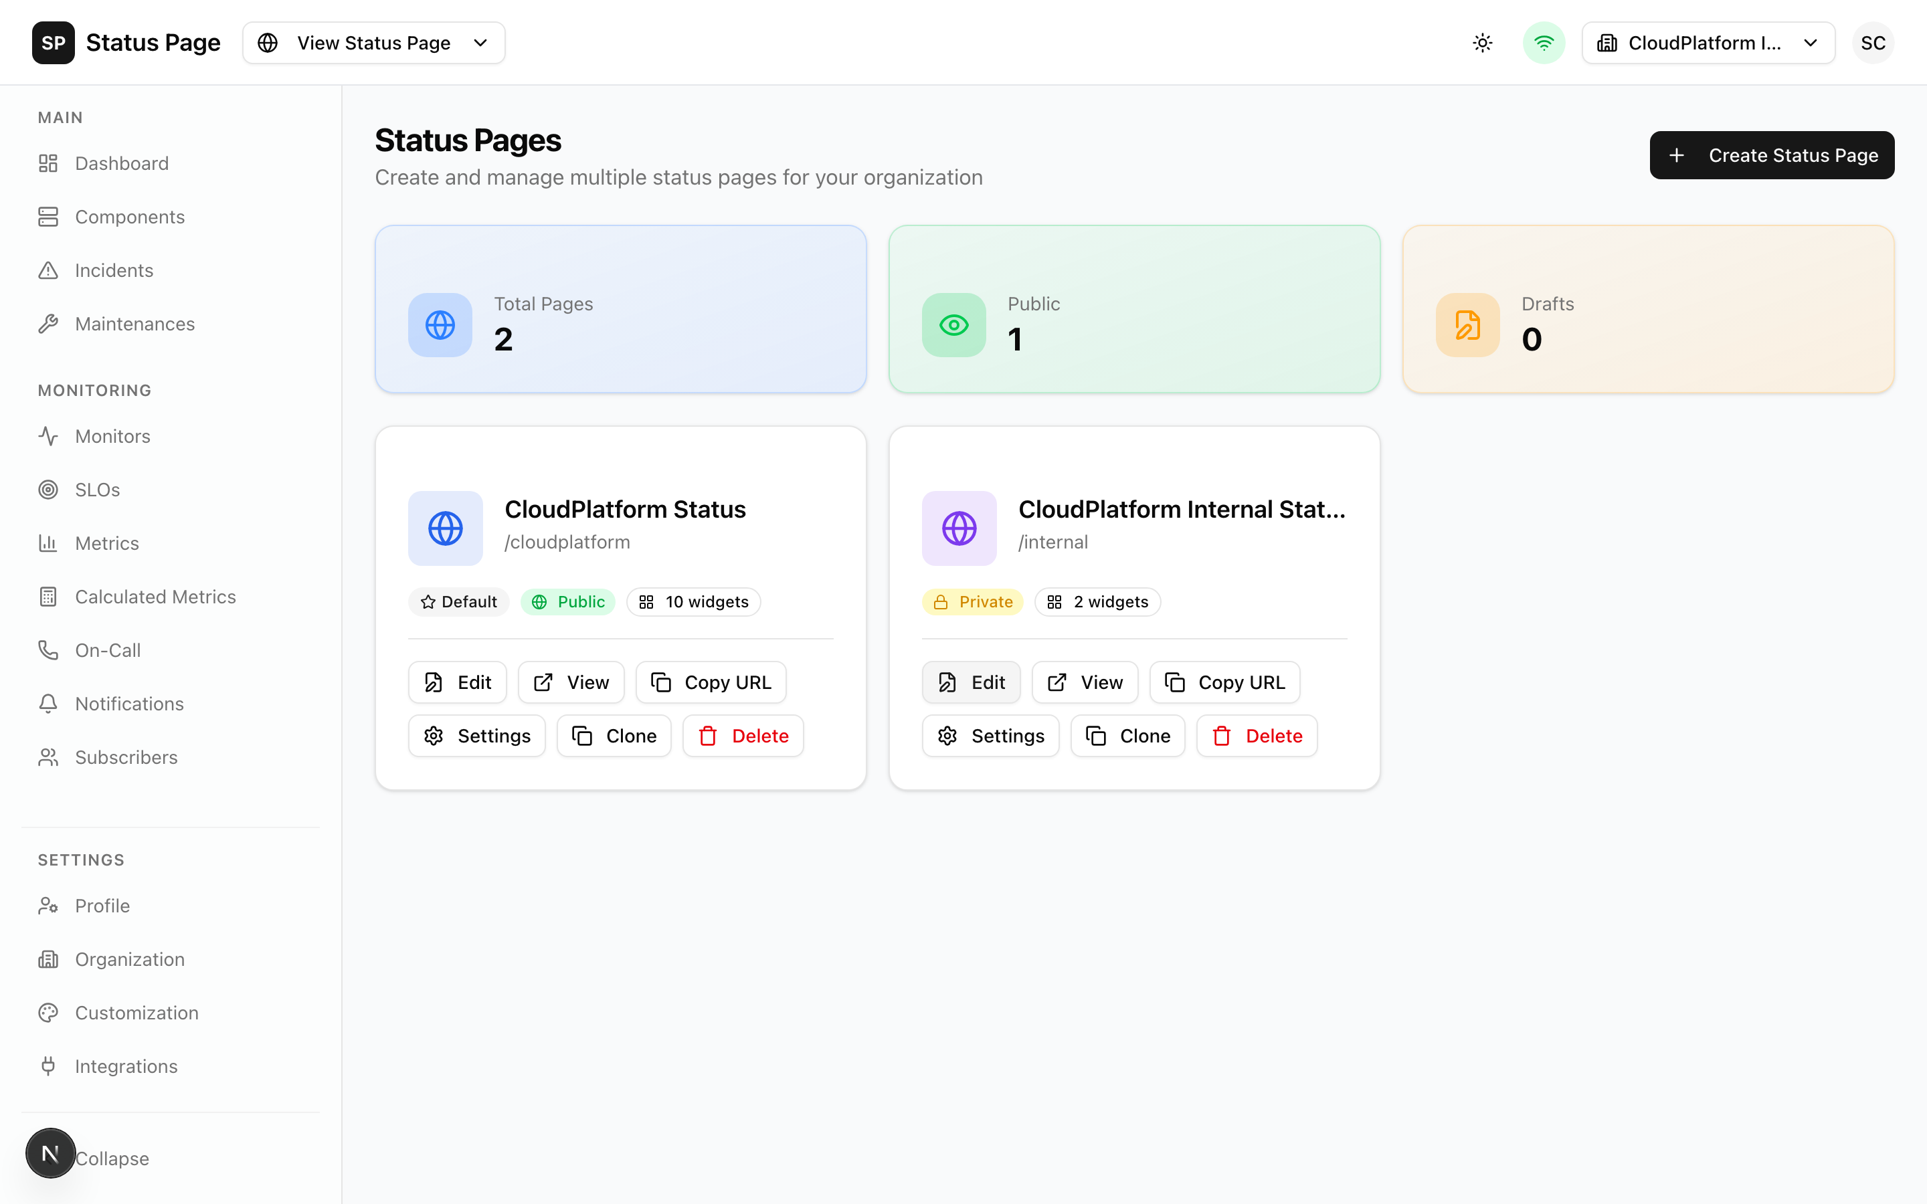Toggle light/dark theme with the sun icon

click(1482, 42)
